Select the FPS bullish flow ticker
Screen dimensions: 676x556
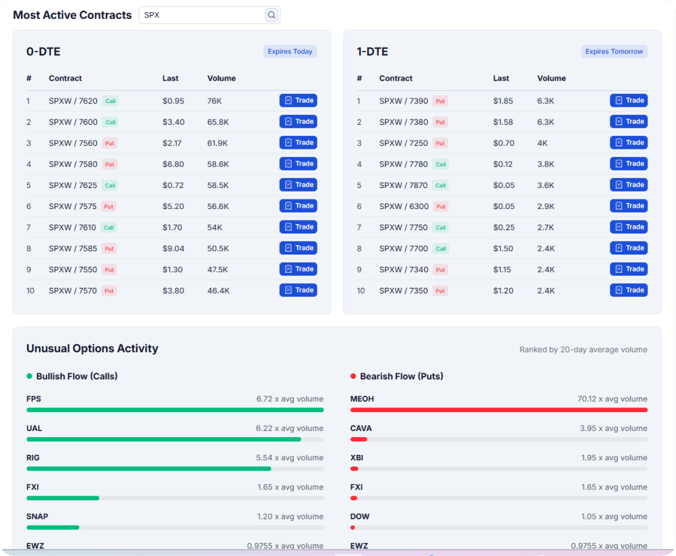(34, 399)
